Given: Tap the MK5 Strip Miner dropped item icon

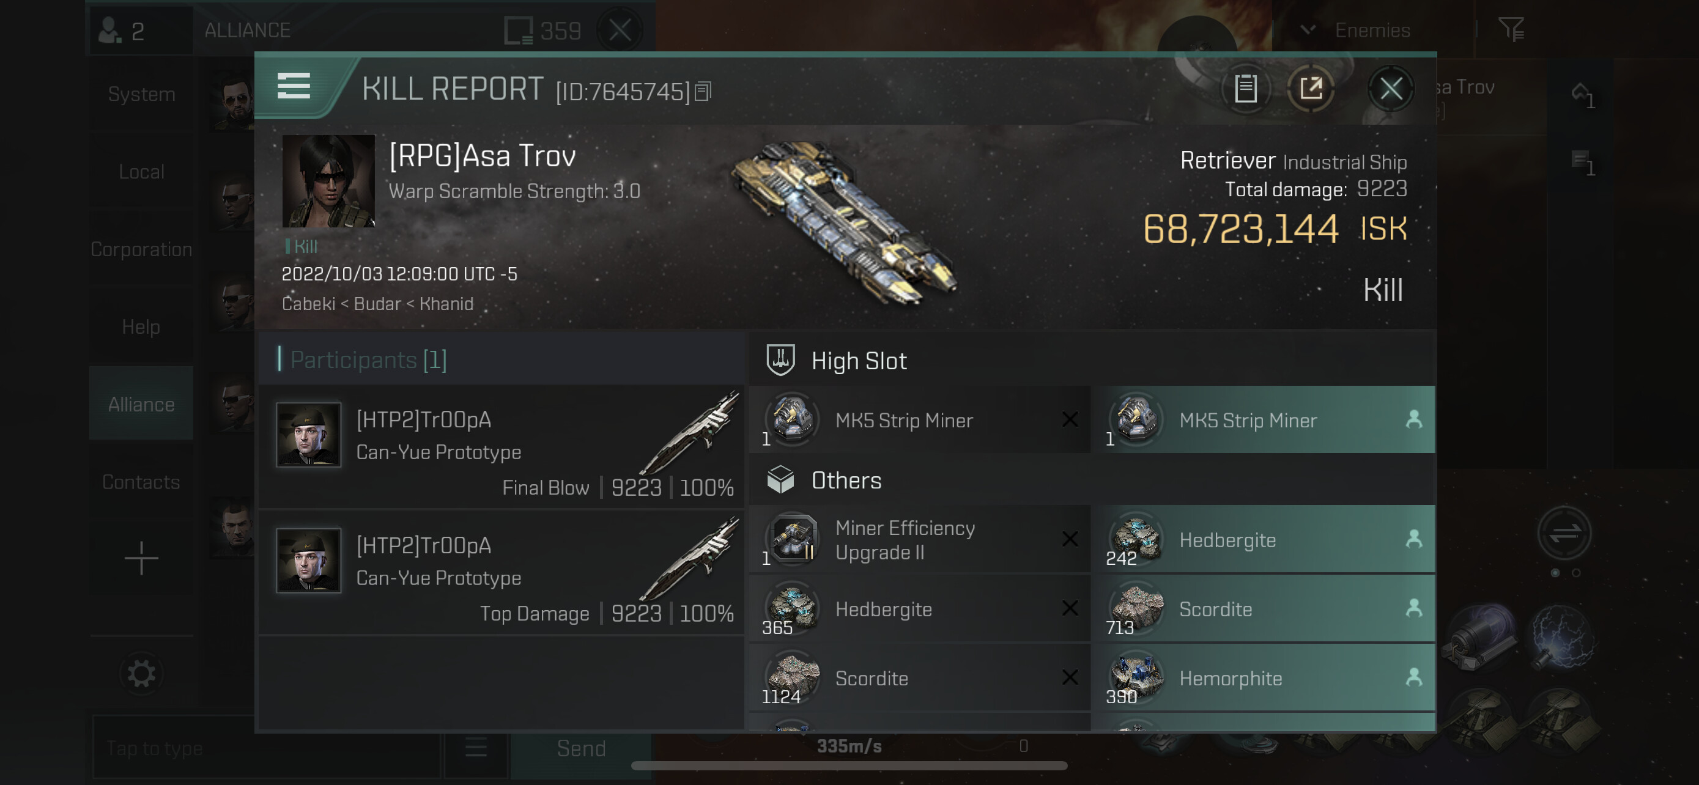Looking at the screenshot, I should [1136, 419].
